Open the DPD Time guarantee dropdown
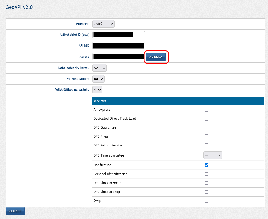Viewport: 268px width, 219px height. click(213, 155)
